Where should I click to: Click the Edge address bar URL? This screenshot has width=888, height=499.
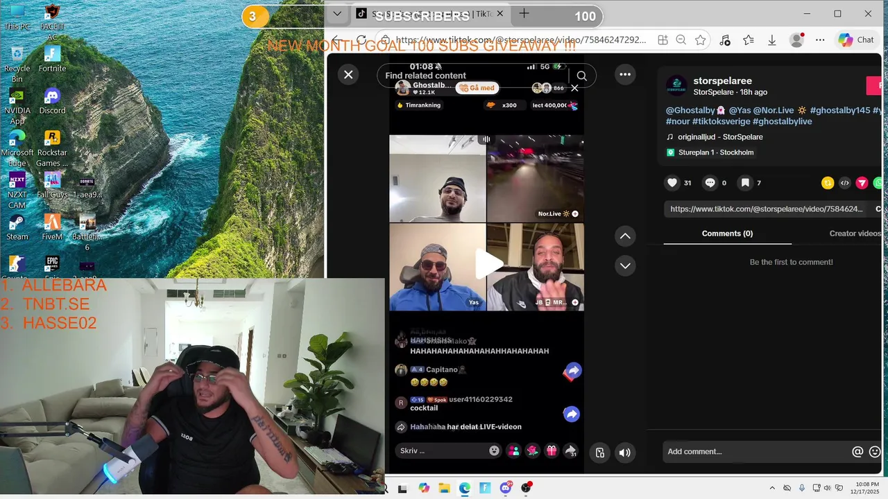point(520,40)
